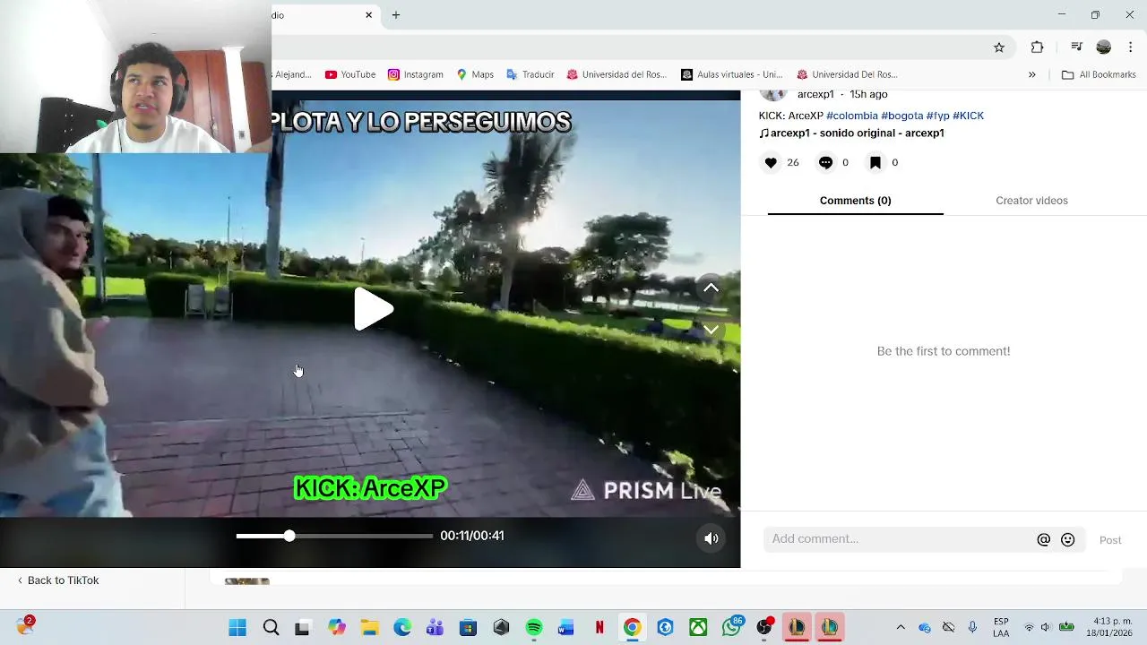The height and width of the screenshot is (645, 1147).
Task: Go to previous video with up chevron
Action: point(711,288)
